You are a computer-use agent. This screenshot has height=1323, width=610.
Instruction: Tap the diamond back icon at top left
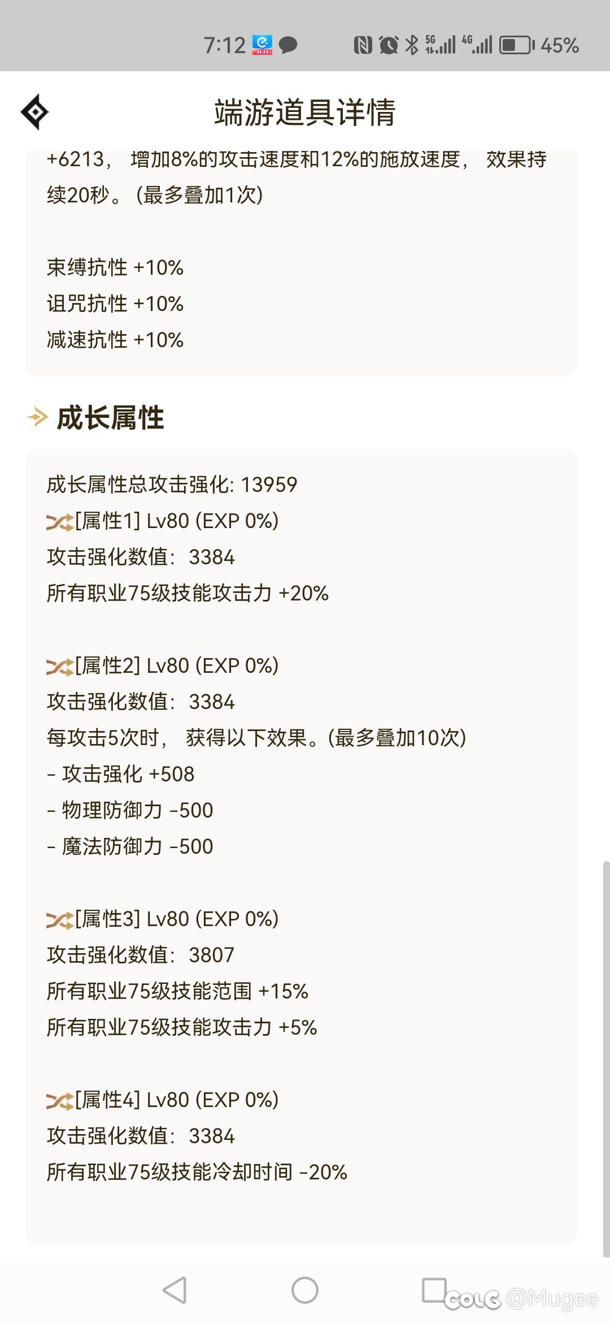coord(34,112)
